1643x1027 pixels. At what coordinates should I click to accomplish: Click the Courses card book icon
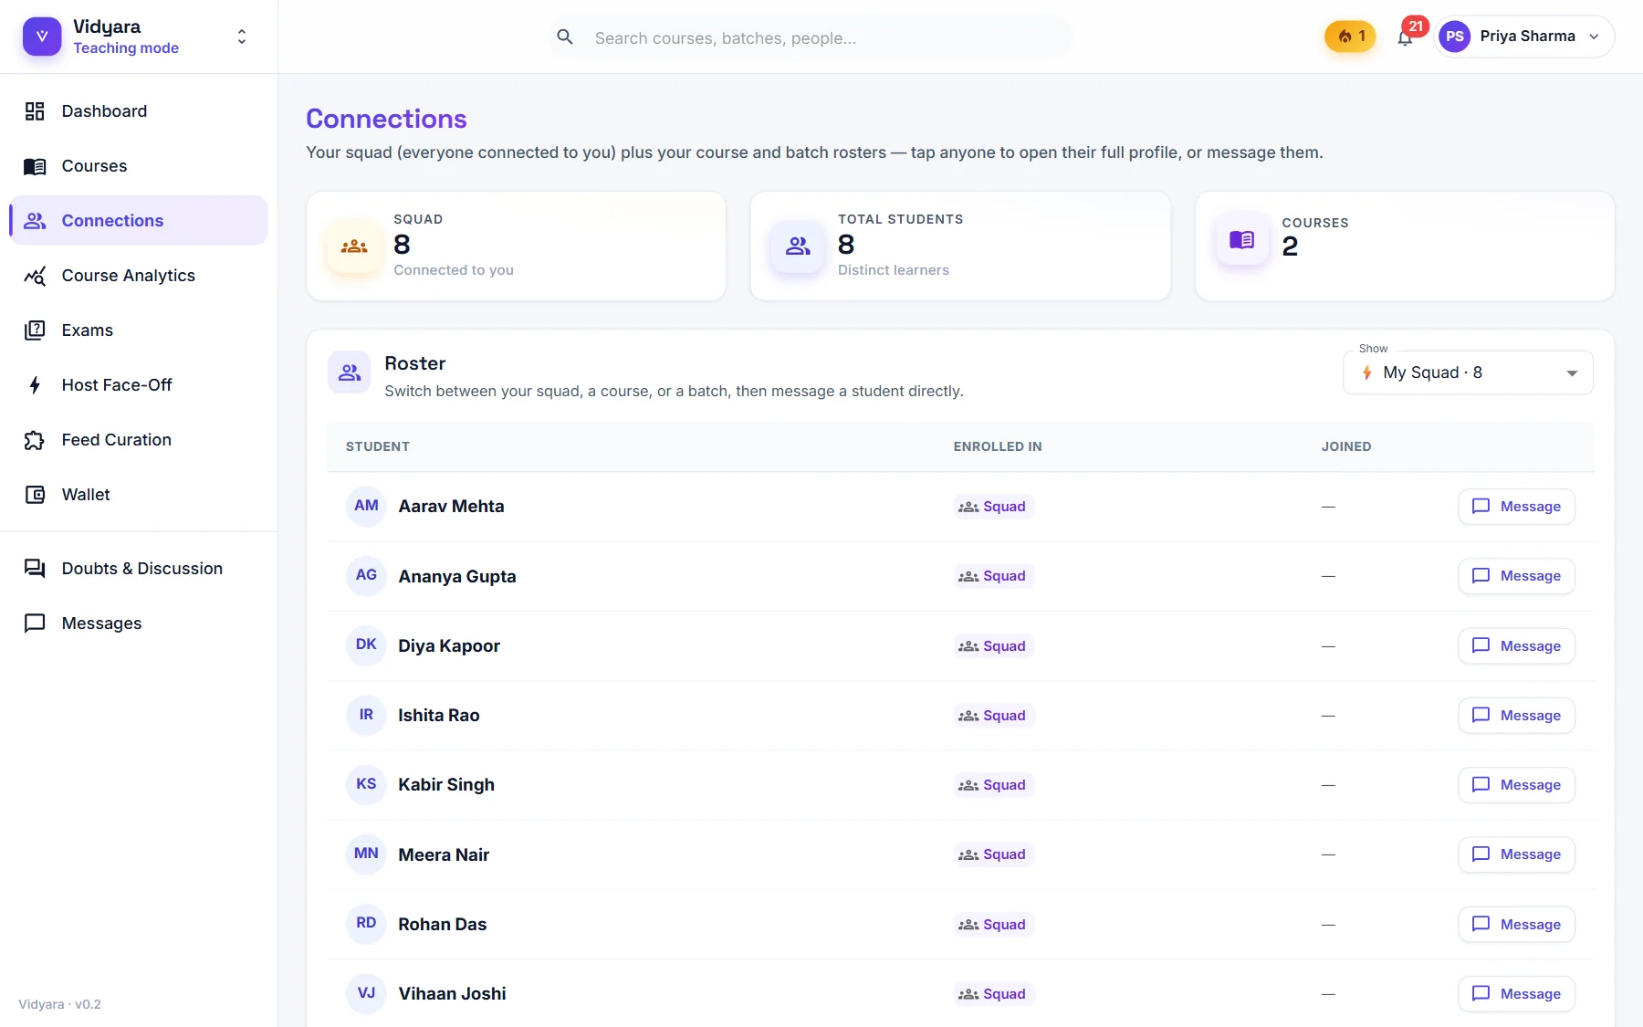click(1242, 240)
